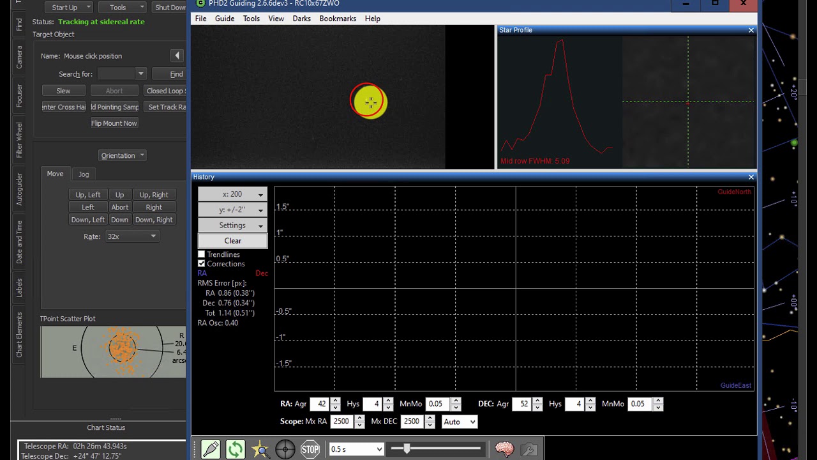The width and height of the screenshot is (817, 460).
Task: Click the Flip Mount Now button
Action: [x=114, y=123]
